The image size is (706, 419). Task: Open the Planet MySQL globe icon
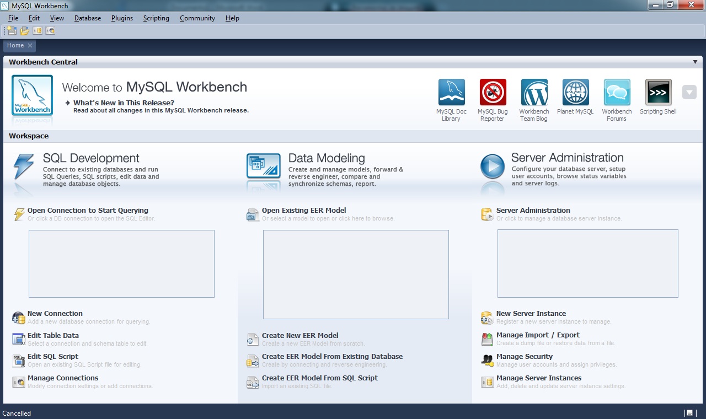[576, 92]
